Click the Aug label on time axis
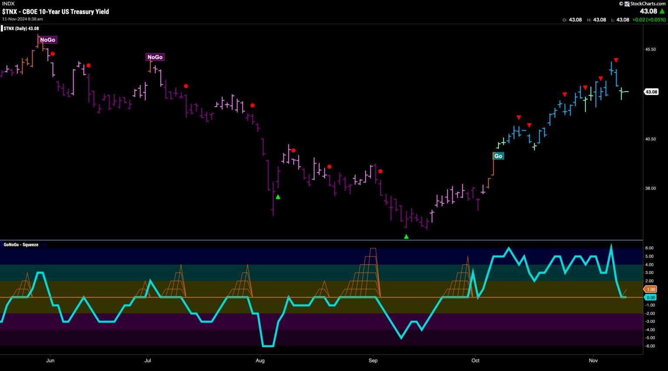The image size is (668, 371). (260, 361)
